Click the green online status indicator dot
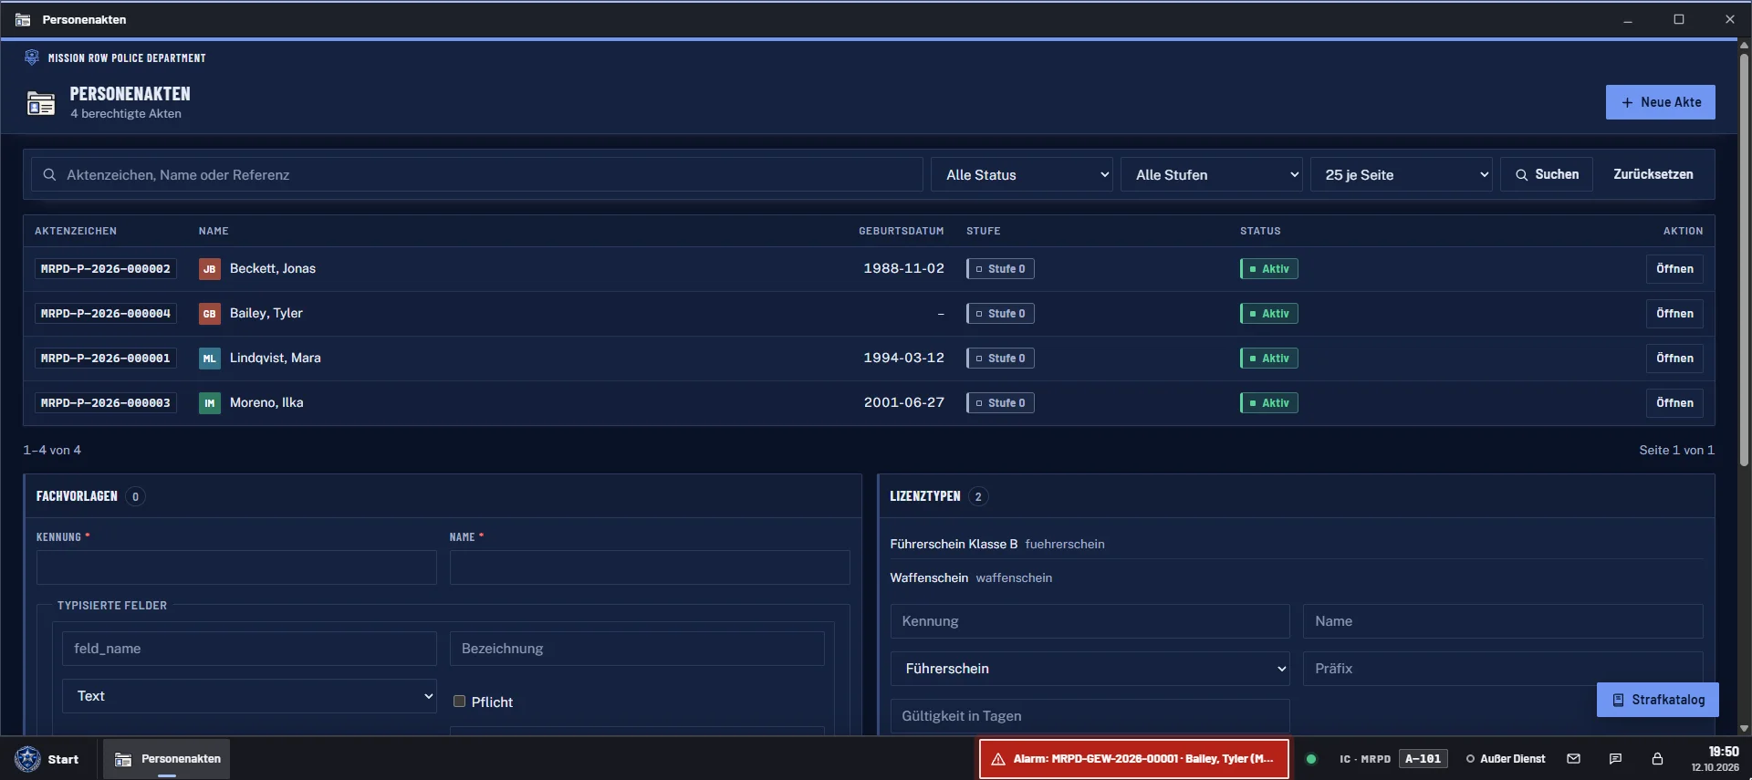 (1311, 759)
